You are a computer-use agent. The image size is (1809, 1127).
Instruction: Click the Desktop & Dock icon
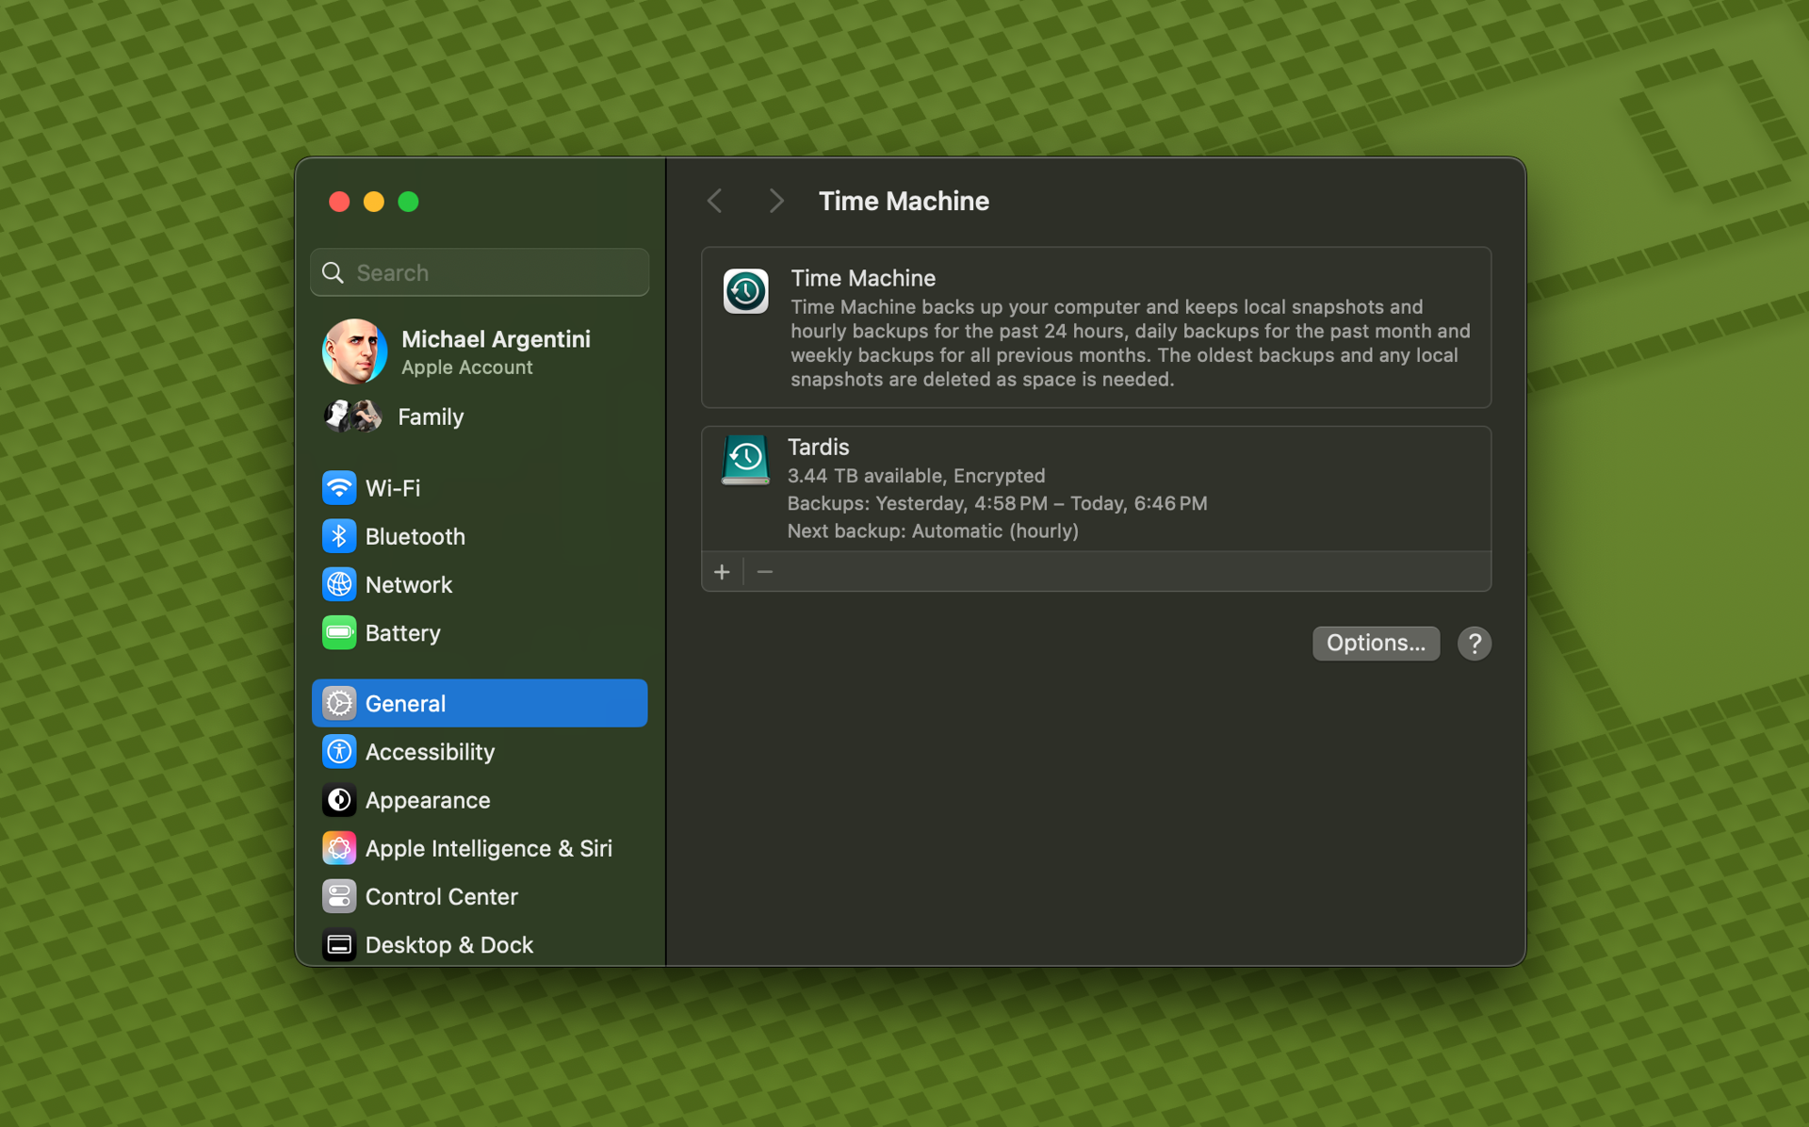click(x=339, y=944)
